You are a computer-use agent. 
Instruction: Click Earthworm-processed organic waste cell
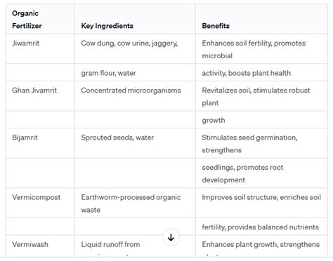tap(135, 203)
